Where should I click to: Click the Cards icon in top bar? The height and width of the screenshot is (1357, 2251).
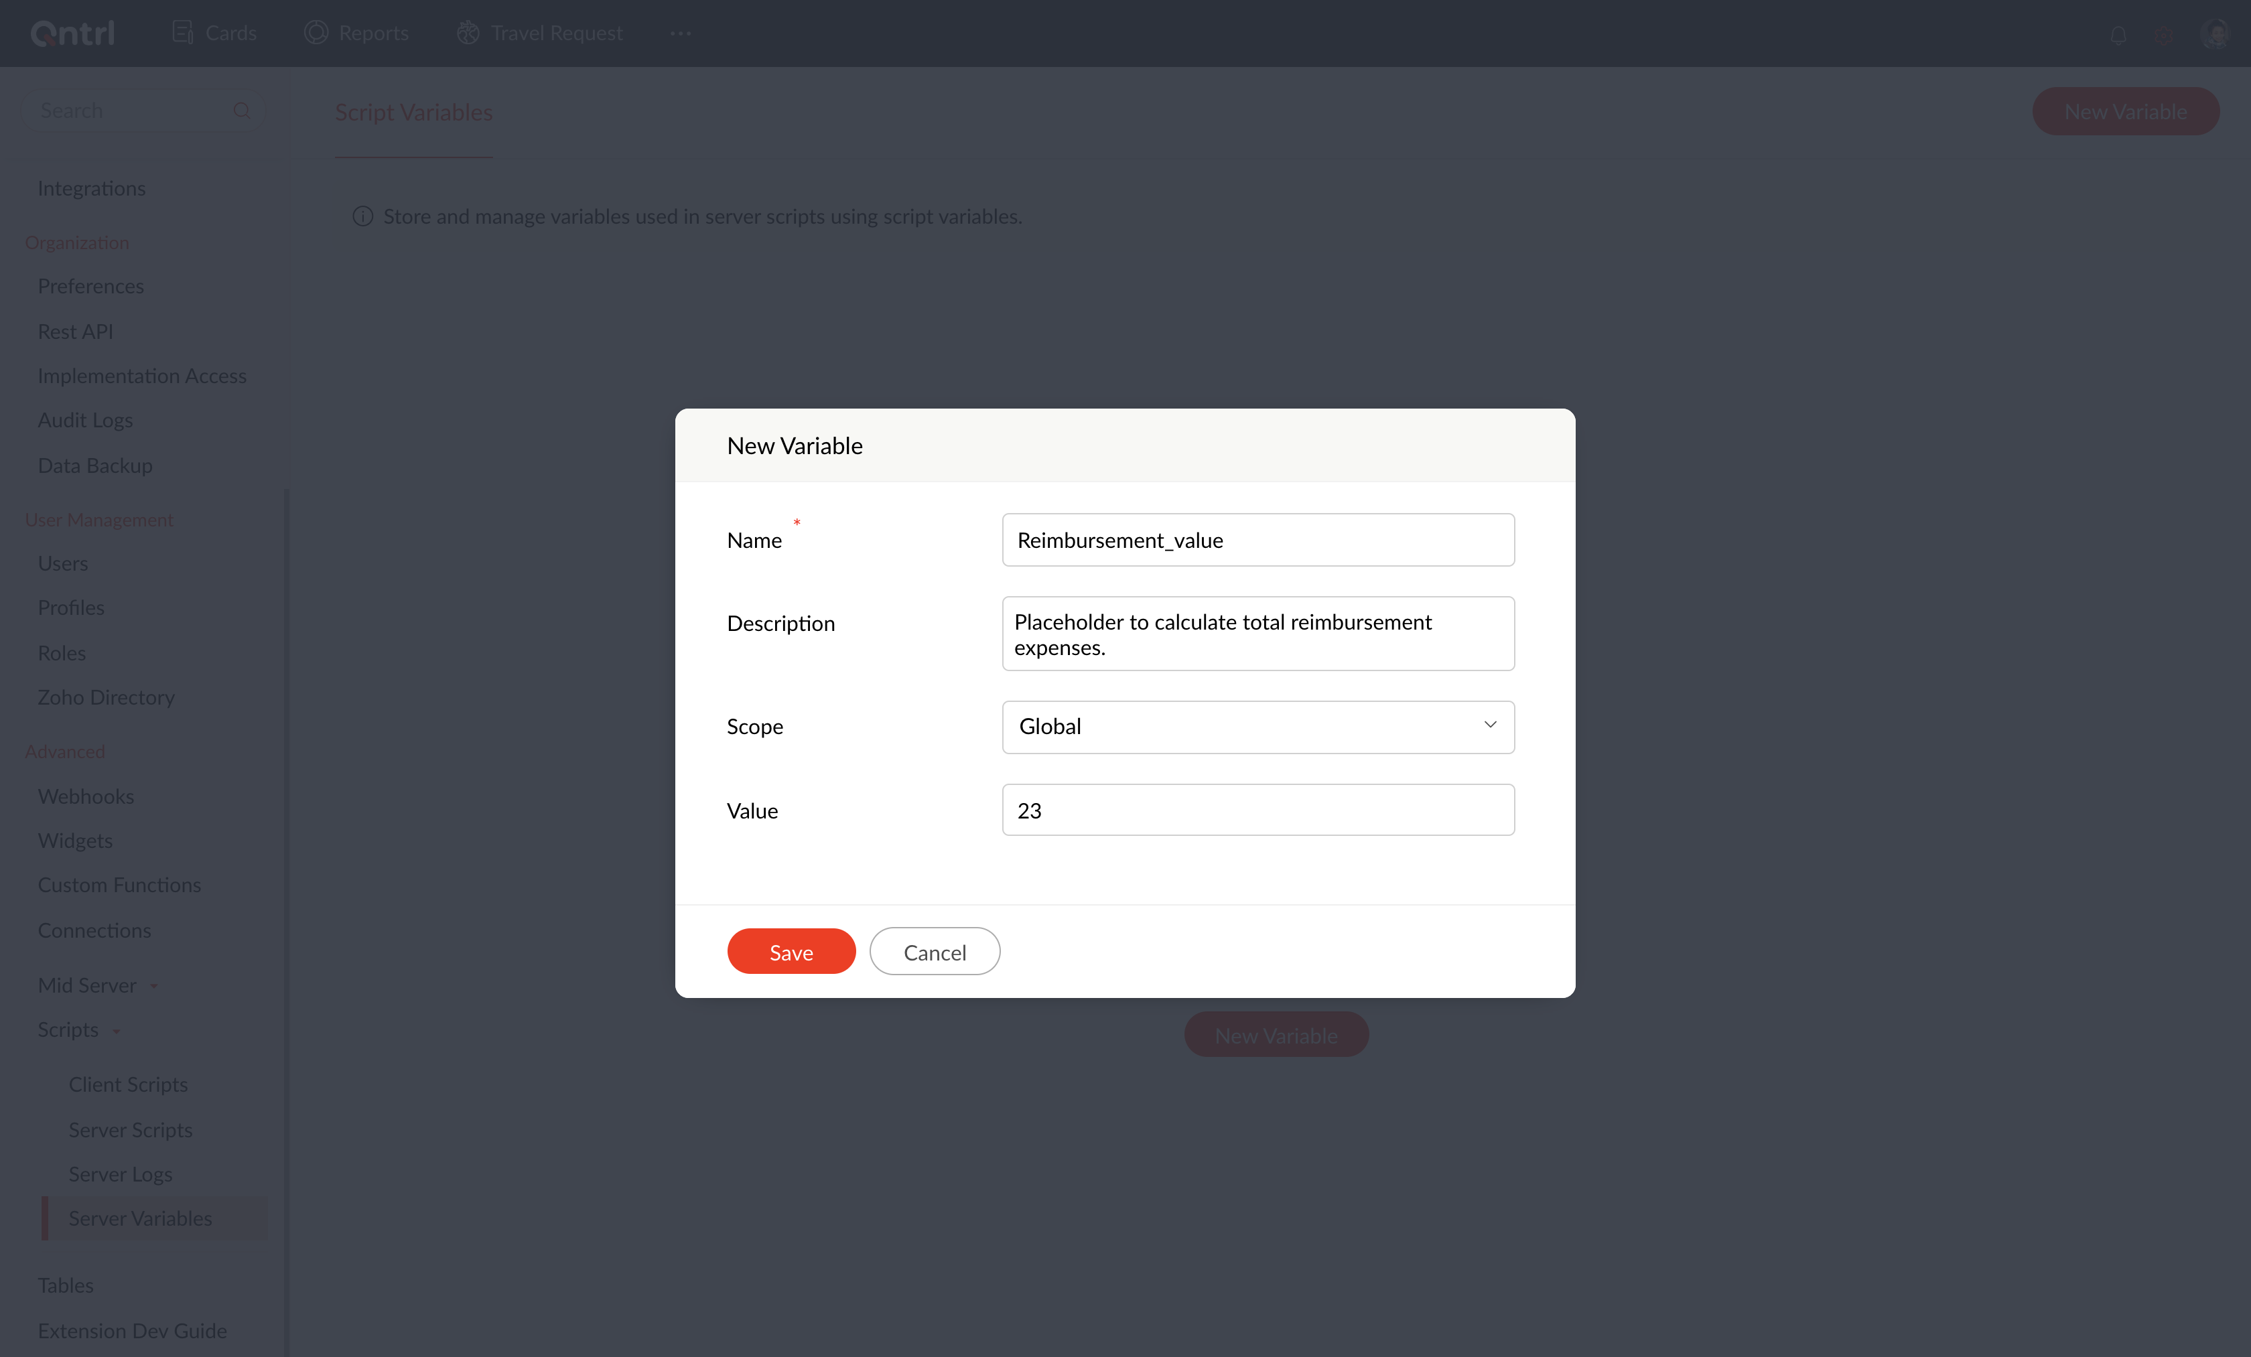tap(183, 33)
